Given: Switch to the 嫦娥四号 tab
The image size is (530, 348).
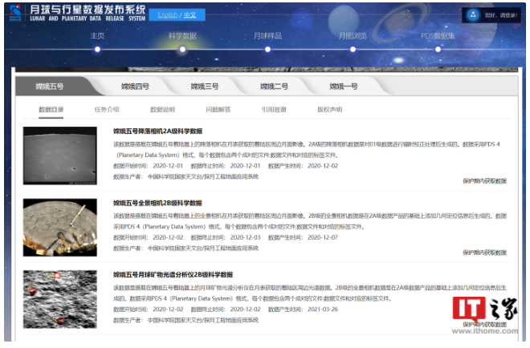Looking at the screenshot, I should click(135, 86).
